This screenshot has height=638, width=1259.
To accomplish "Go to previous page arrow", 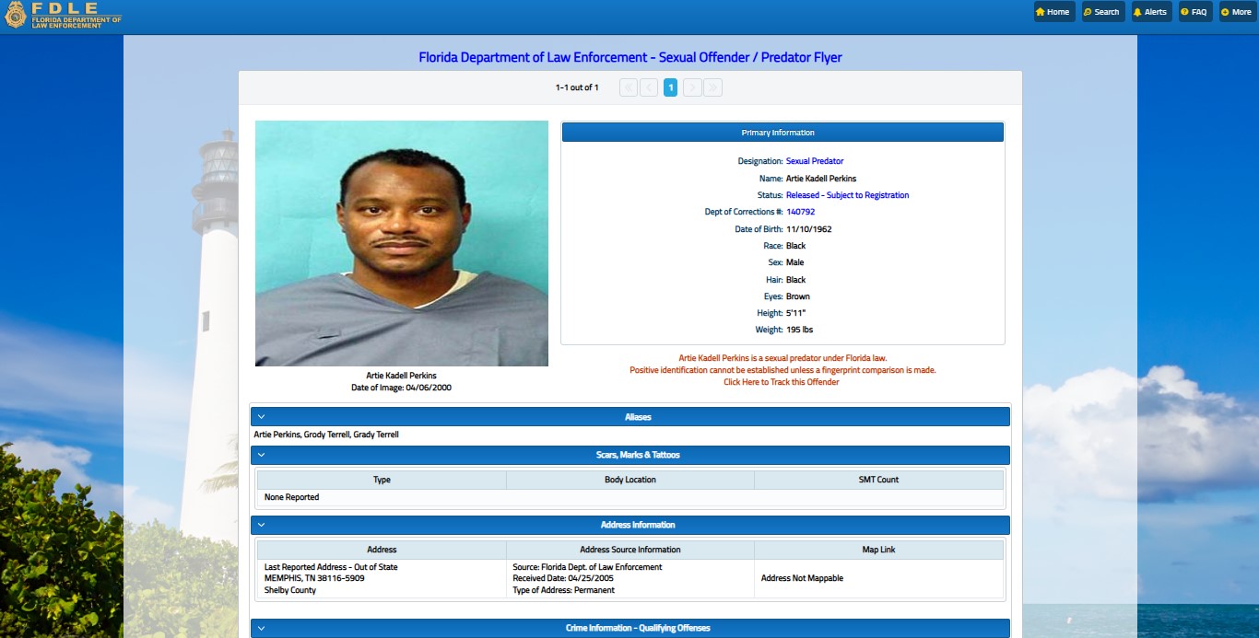I will tap(649, 87).
